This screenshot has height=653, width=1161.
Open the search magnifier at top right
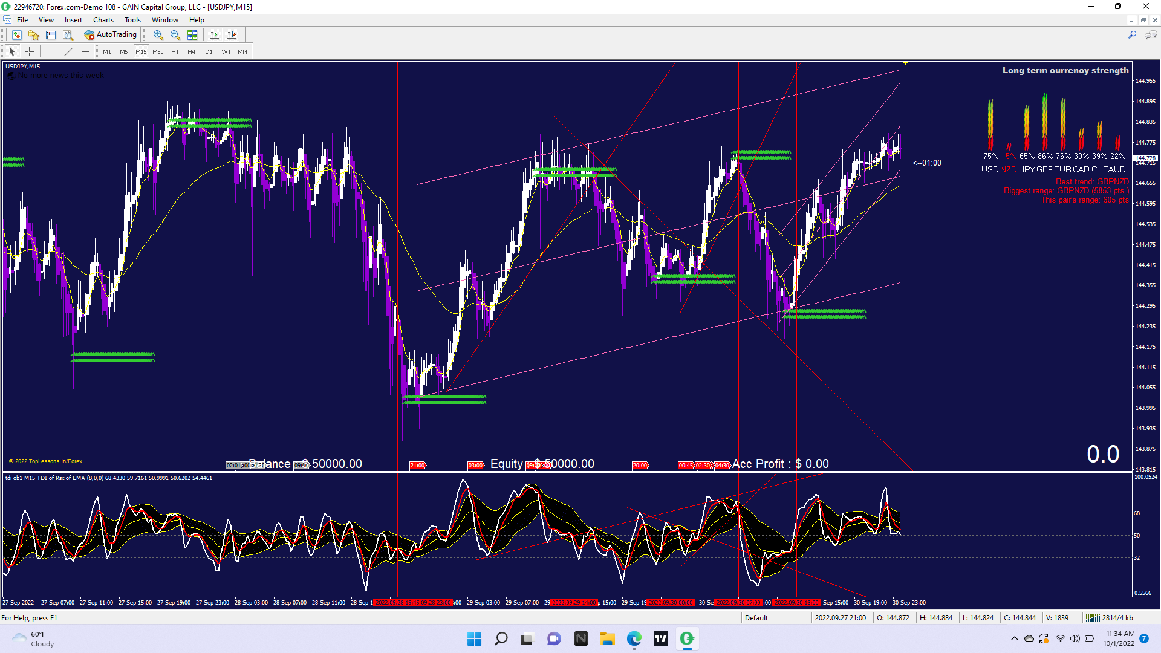(x=1132, y=35)
